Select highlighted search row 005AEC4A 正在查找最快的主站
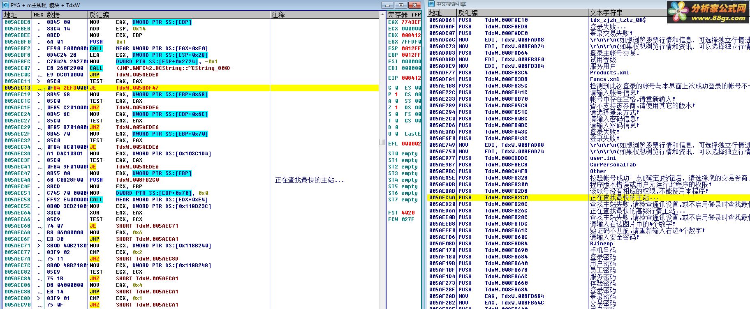Viewport: 750px width, 309px height. coord(589,198)
